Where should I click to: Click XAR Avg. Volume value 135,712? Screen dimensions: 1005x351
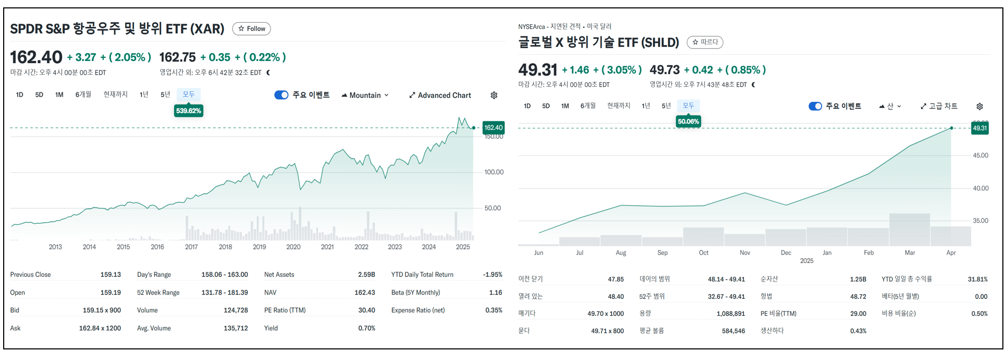(x=236, y=328)
